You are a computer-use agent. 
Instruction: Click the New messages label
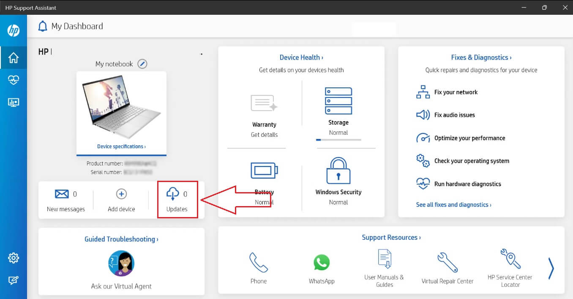(66, 209)
